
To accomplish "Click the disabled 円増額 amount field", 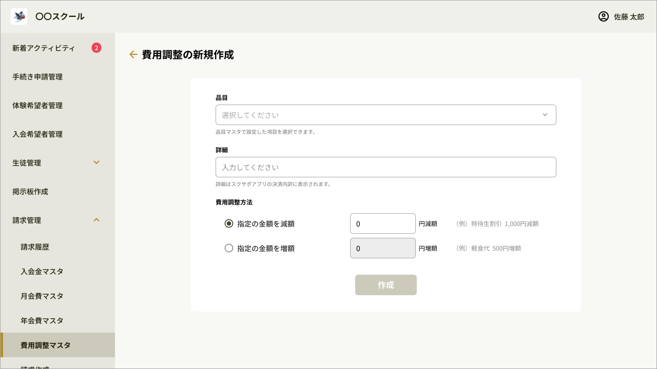I will [383, 248].
